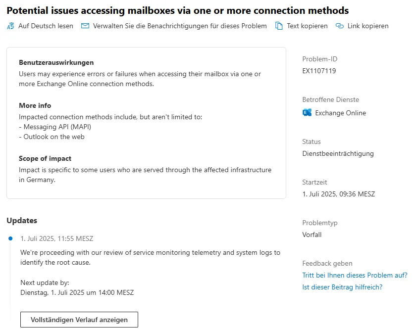
Task: Choose Link kopieren label
Action: [x=368, y=26]
